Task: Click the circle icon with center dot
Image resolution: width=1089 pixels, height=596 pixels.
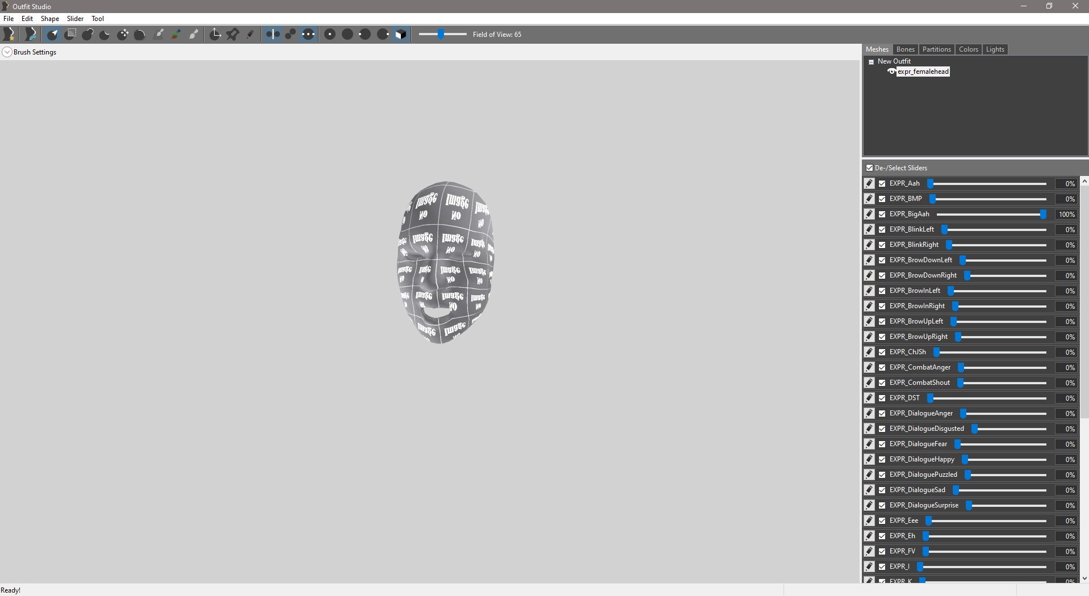Action: 330,35
